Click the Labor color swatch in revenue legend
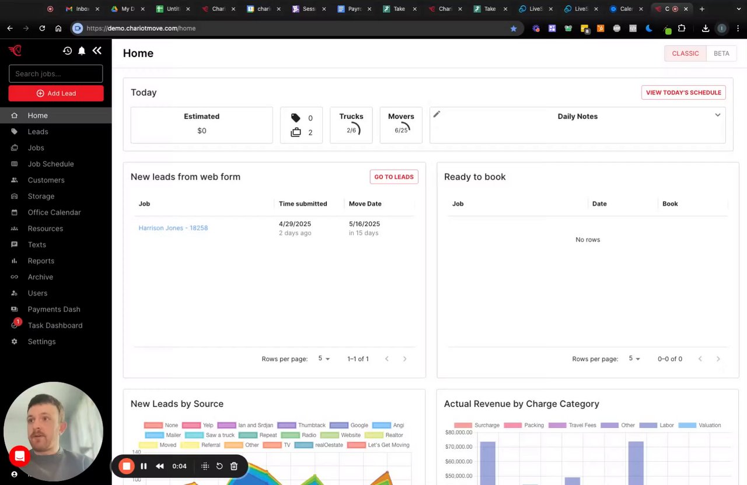This screenshot has height=485, width=747. click(x=648, y=425)
